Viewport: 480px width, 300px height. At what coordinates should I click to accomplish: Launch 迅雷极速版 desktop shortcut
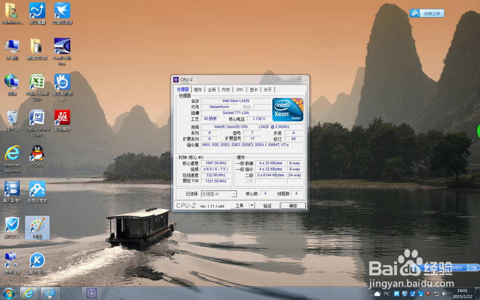pos(62,14)
